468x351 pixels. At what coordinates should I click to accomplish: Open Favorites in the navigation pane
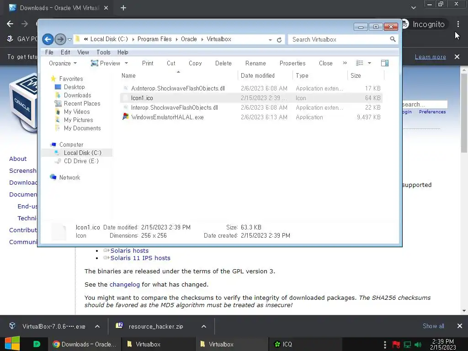point(71,79)
